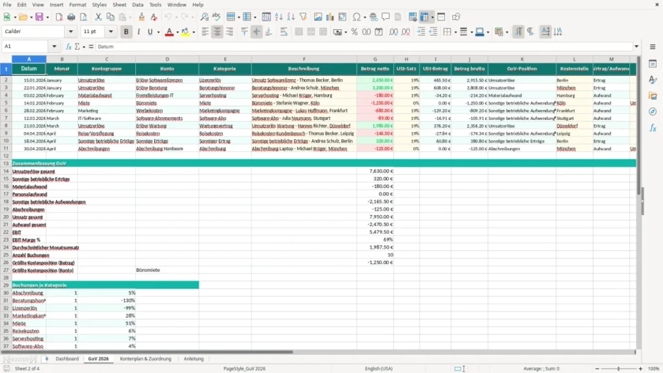Image resolution: width=663 pixels, height=373 pixels.
Task: Insert image icon in toolbar
Action: tap(318, 17)
